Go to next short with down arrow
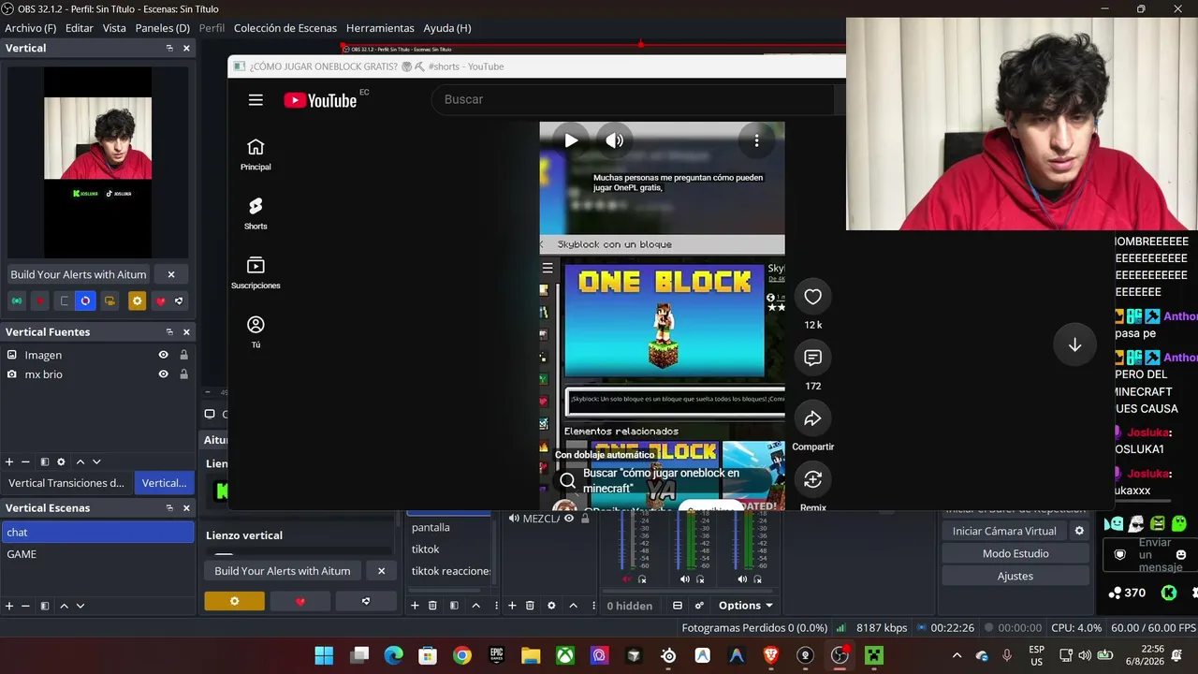The height and width of the screenshot is (674, 1198). click(x=1074, y=344)
